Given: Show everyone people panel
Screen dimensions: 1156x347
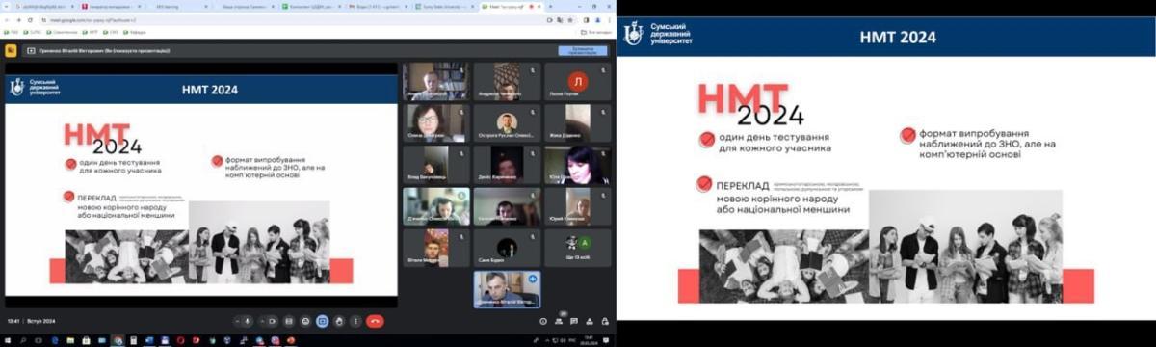Looking at the screenshot, I should [559, 321].
